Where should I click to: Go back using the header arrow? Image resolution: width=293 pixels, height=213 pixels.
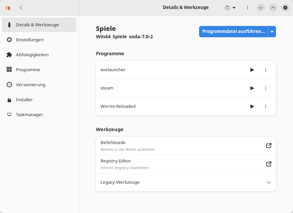[21, 8]
